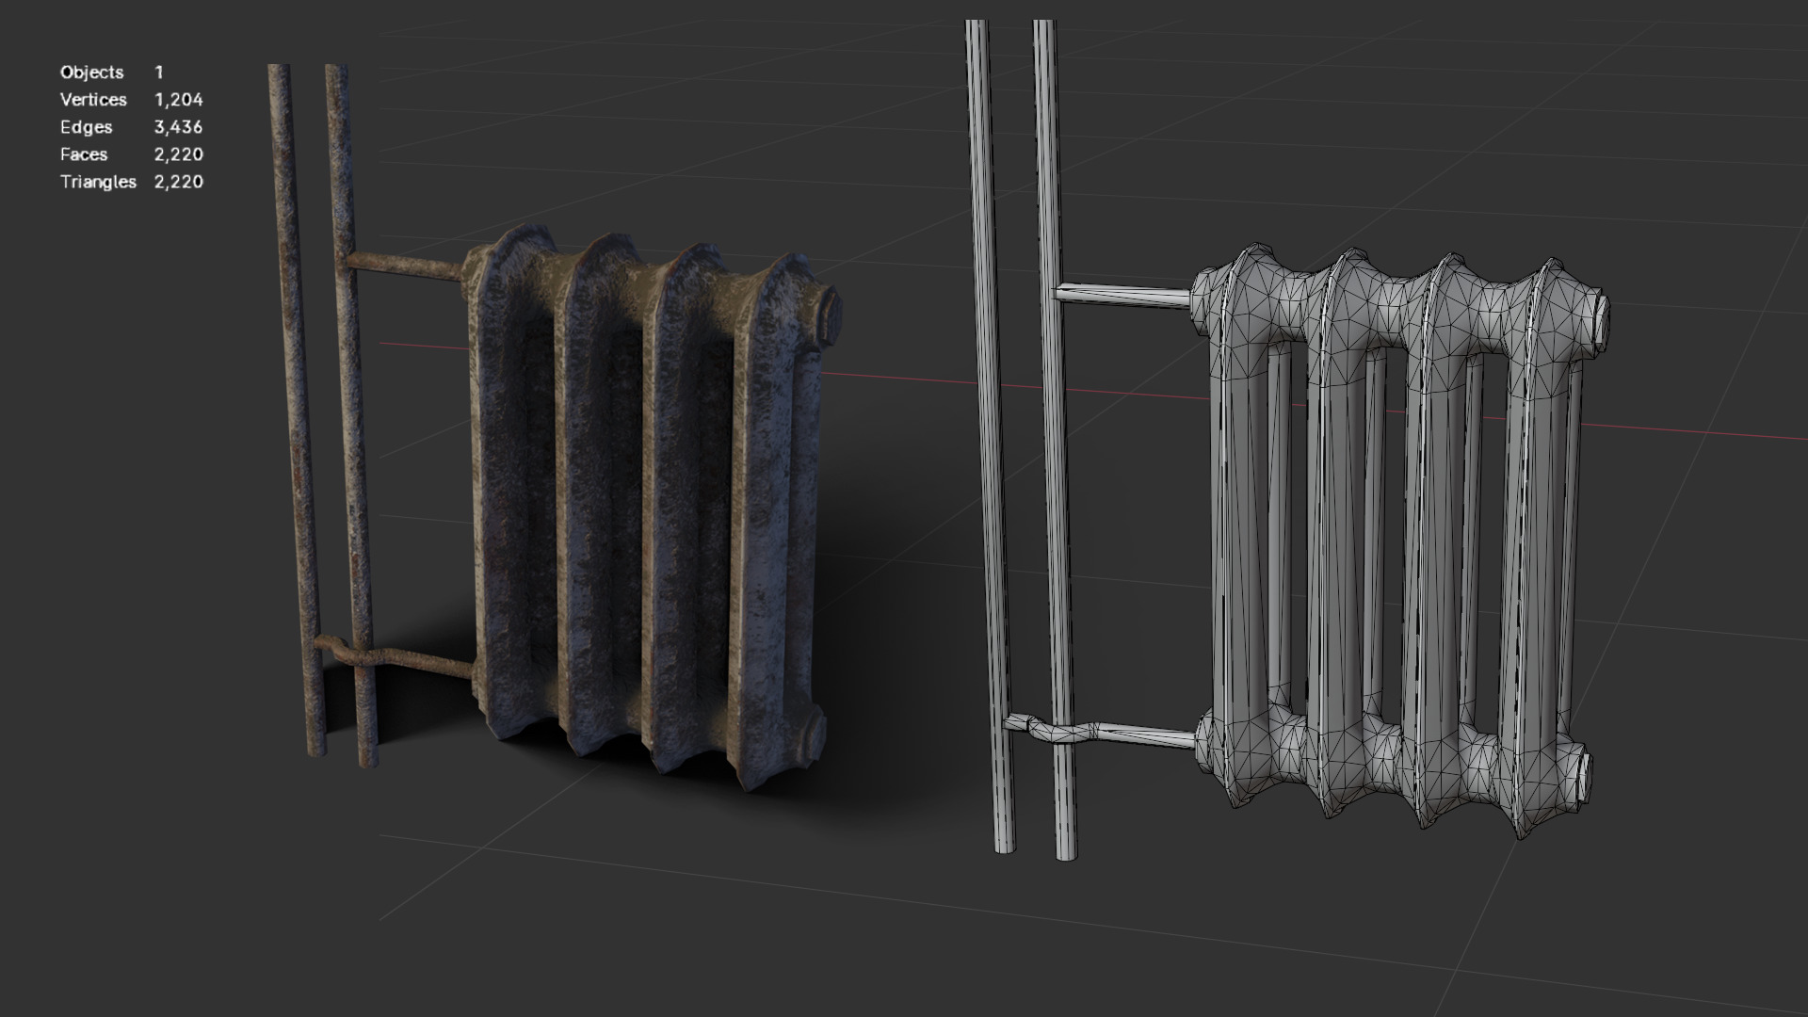Click the Faces label in the stats overlay
This screenshot has height=1017, width=1808.
pyautogui.click(x=84, y=154)
